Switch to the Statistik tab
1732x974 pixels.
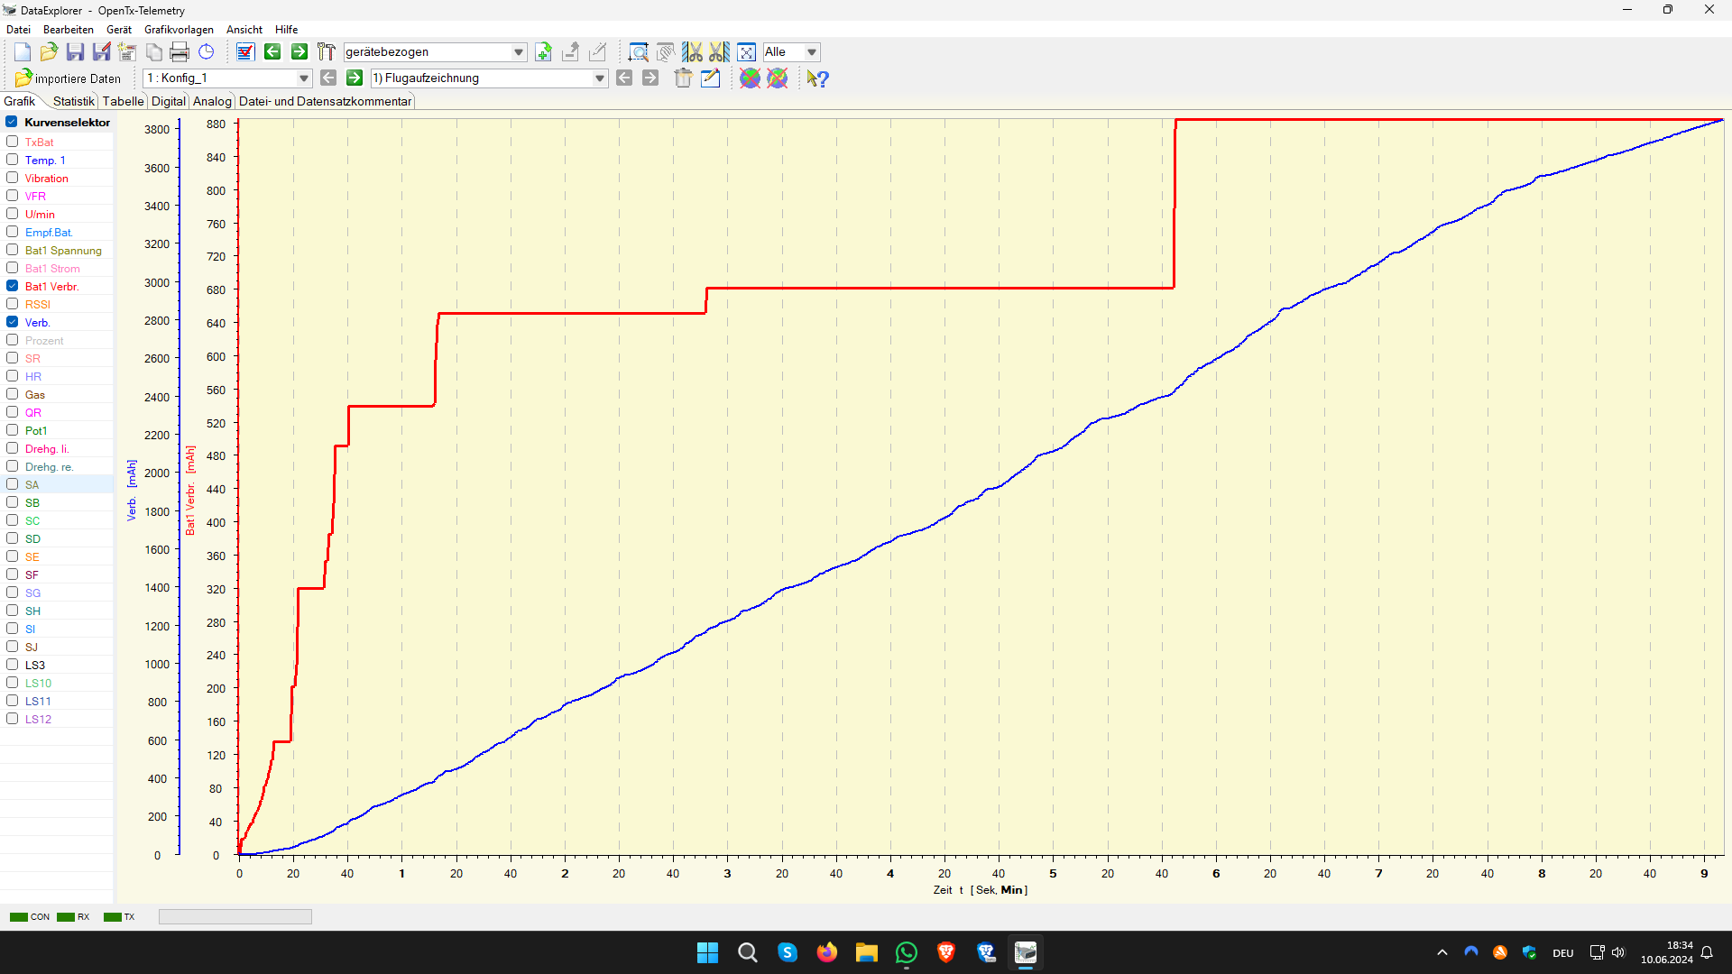[x=73, y=101]
